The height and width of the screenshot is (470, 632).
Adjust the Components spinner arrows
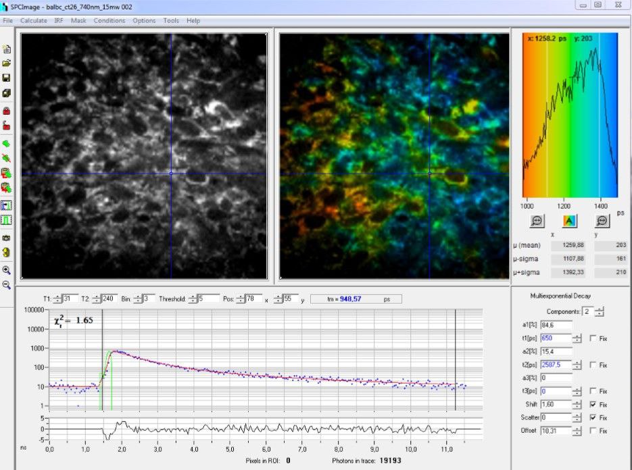click(599, 311)
